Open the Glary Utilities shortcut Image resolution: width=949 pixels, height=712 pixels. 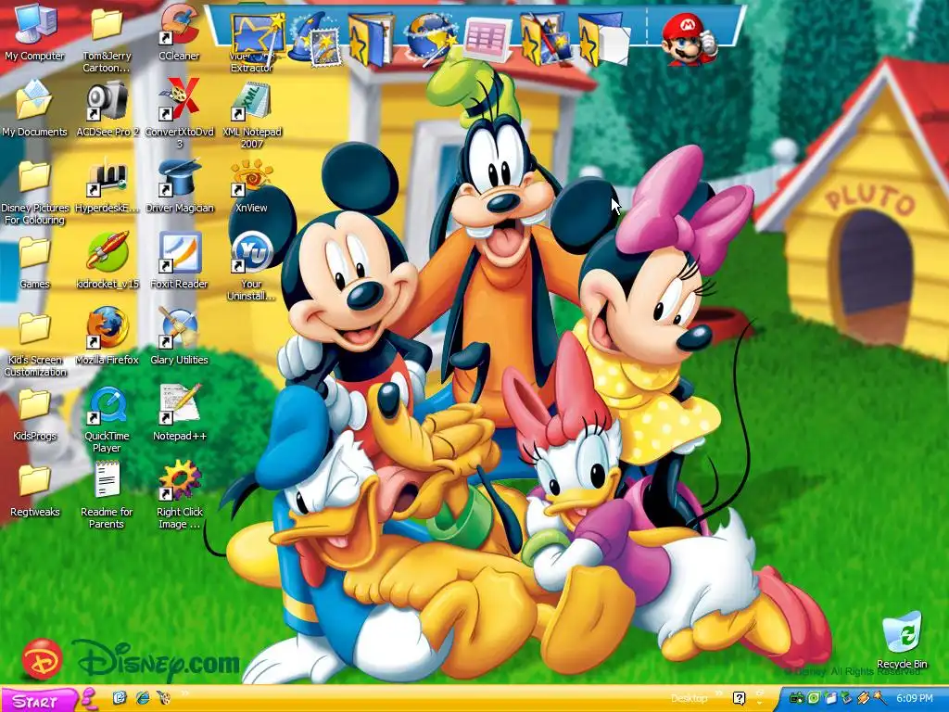pos(179,337)
